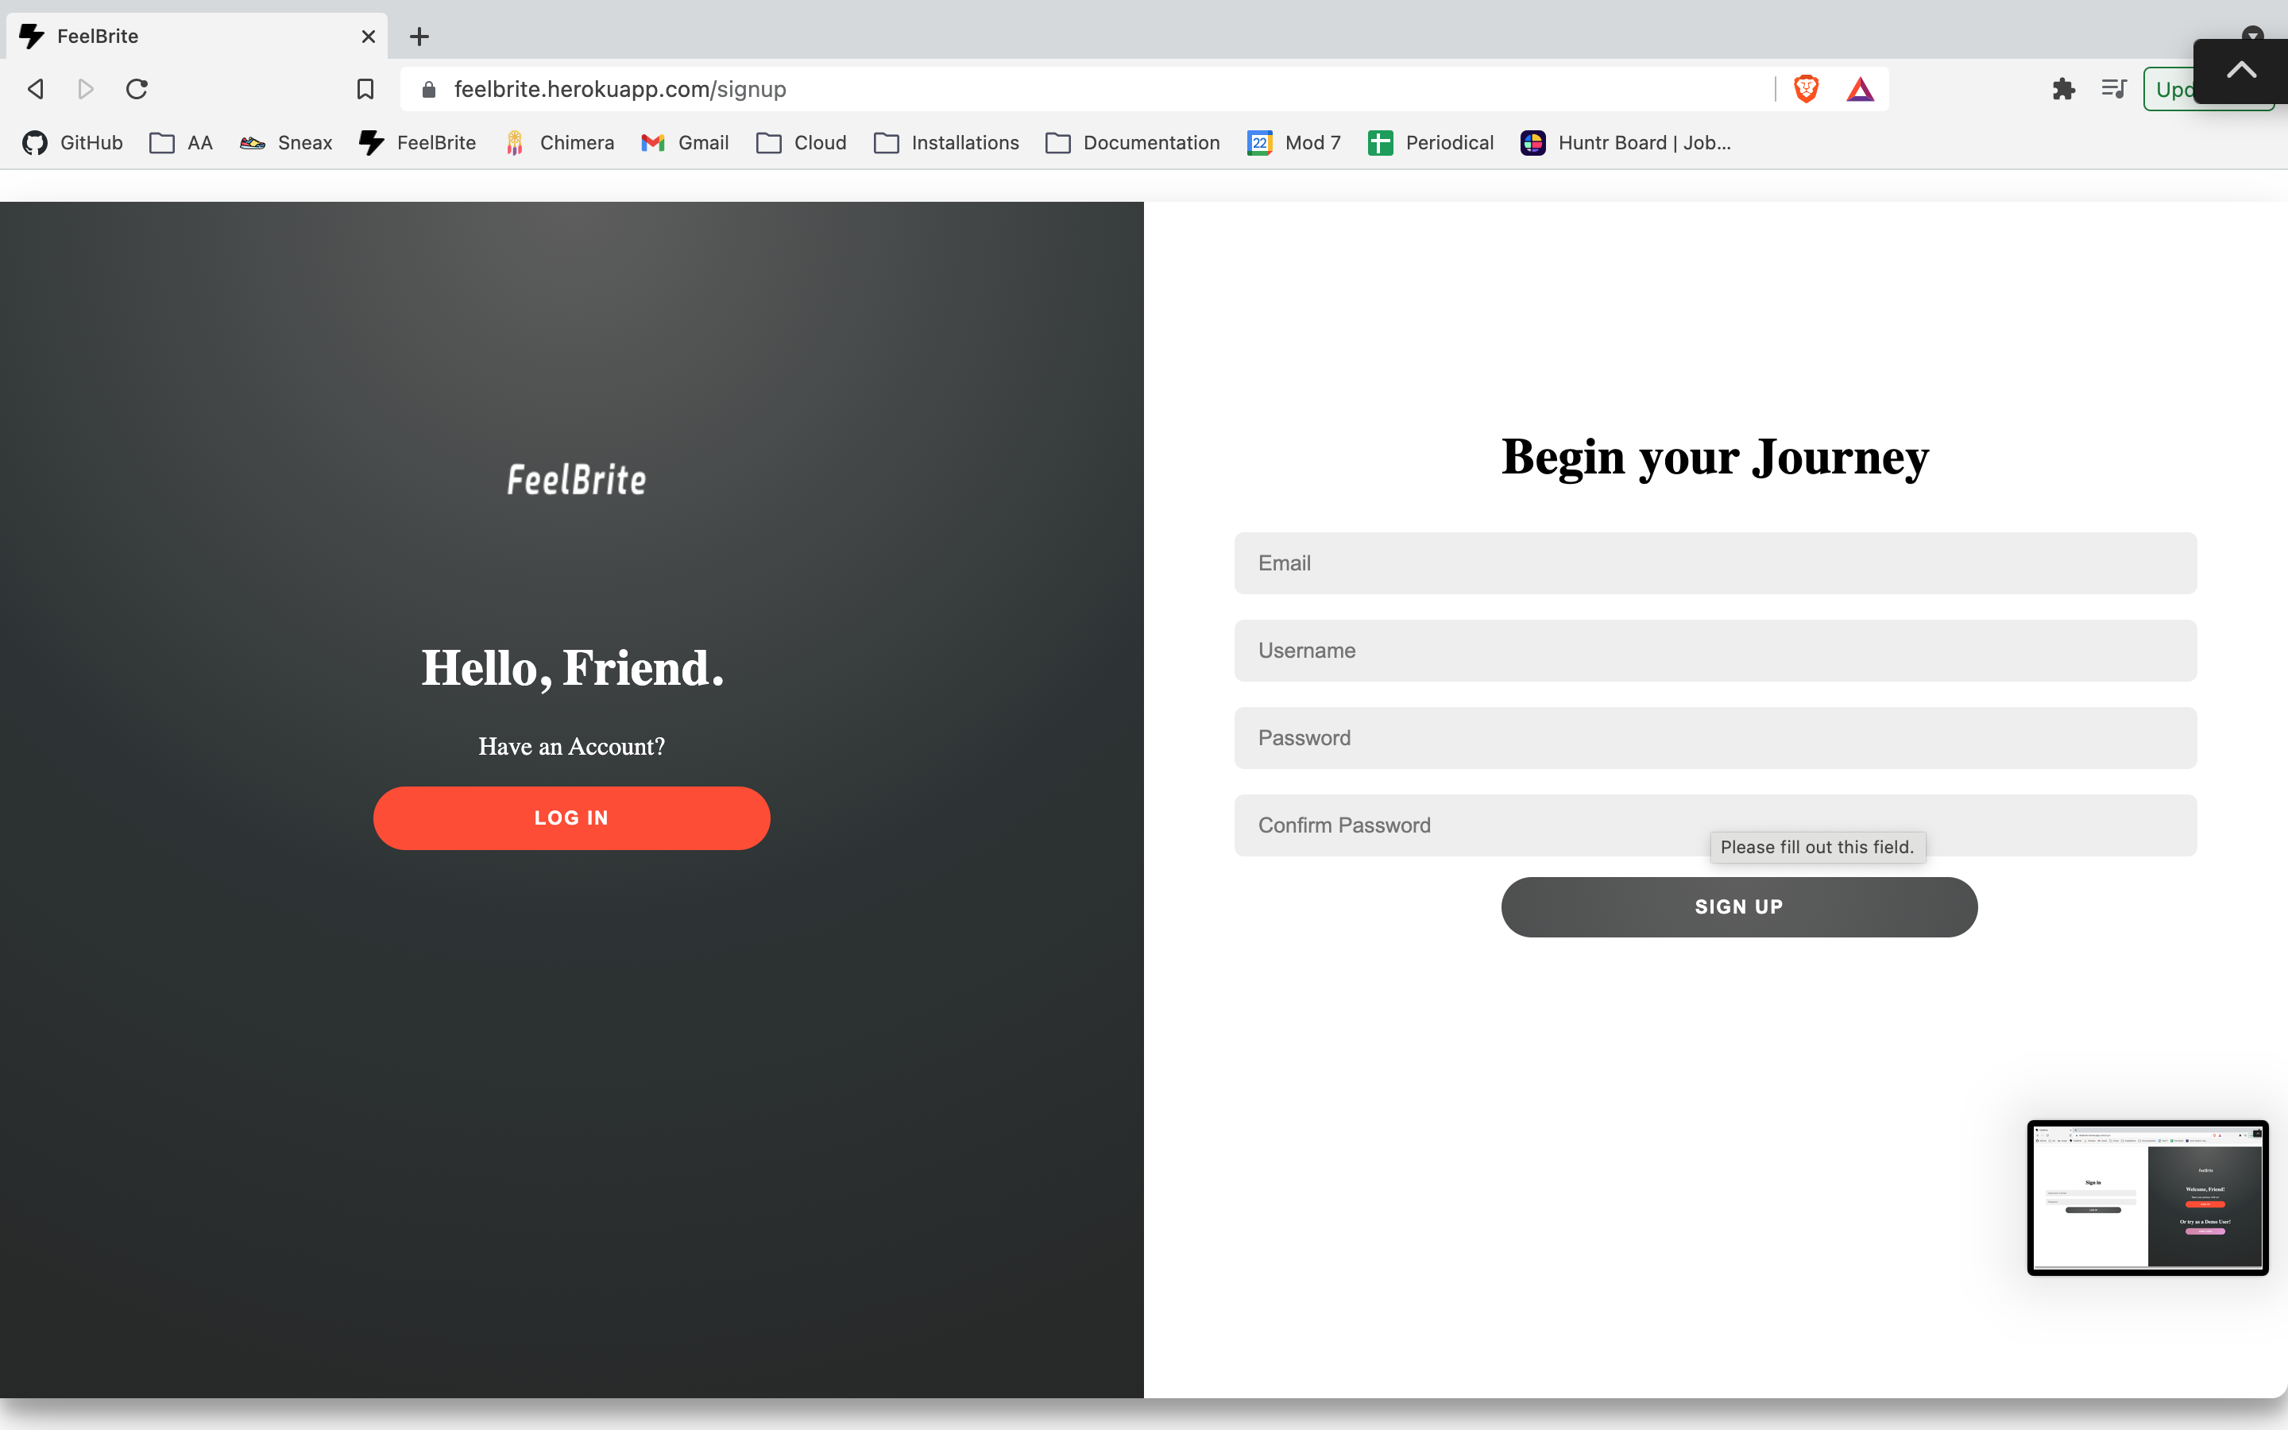The height and width of the screenshot is (1430, 2288).
Task: Open the extensions puzzle piece icon
Action: click(2063, 89)
